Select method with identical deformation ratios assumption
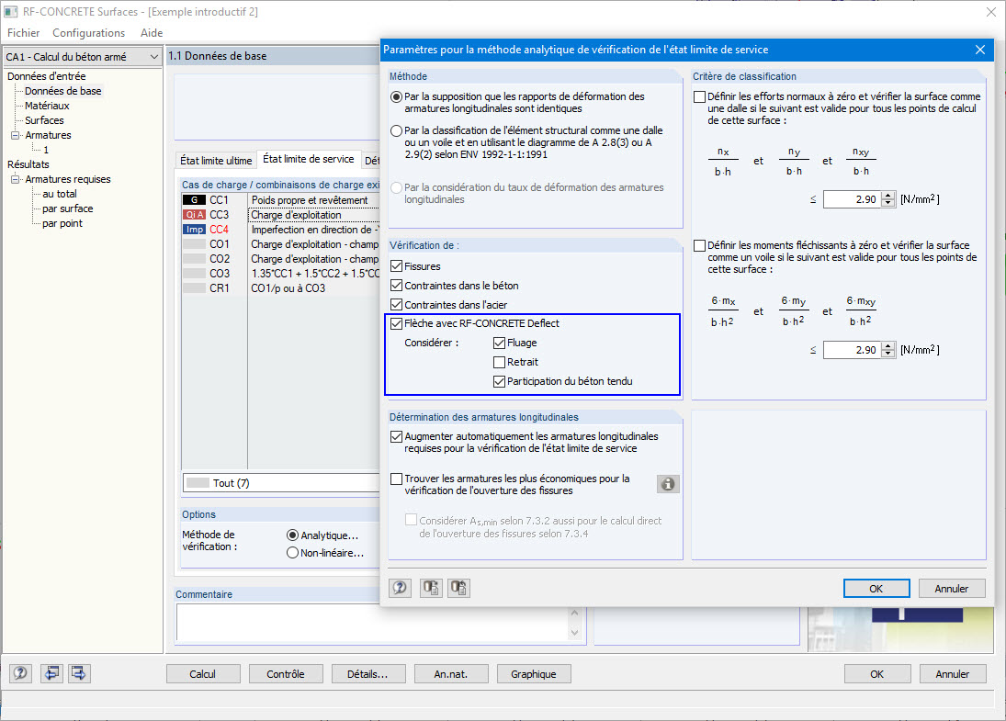This screenshot has width=1006, height=721. (397, 96)
